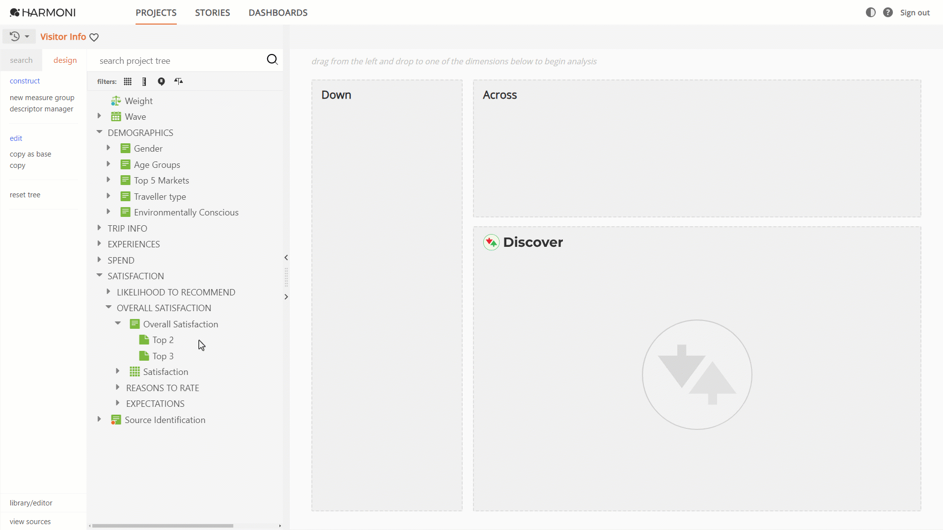Collapse the SATISFACTION group
This screenshot has height=530, width=943.
click(99, 275)
